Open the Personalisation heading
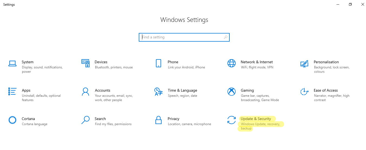This screenshot has width=366, height=150. (326, 62)
